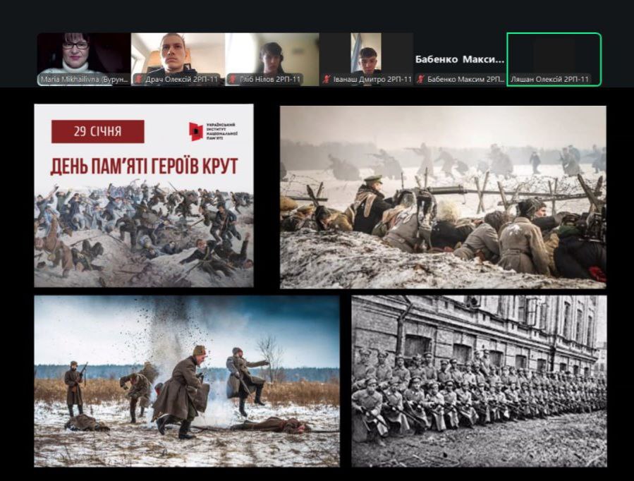Click muted microphone icon for Драч Олексій

(x=139, y=80)
